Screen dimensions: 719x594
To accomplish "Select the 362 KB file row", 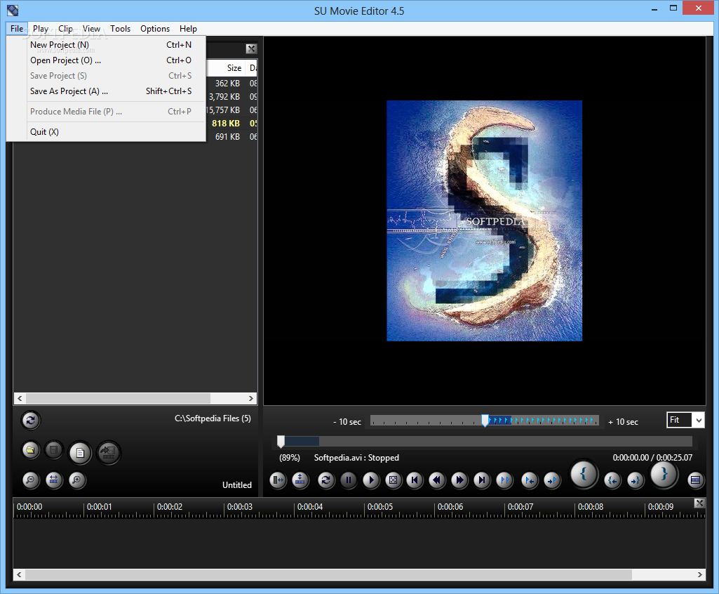I will pos(231,83).
